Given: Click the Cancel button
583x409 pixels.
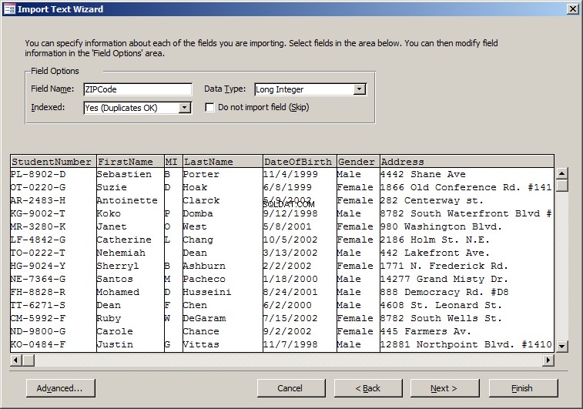Looking at the screenshot, I should (291, 388).
